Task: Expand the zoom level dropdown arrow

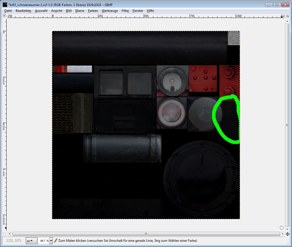Action: [x=51, y=241]
